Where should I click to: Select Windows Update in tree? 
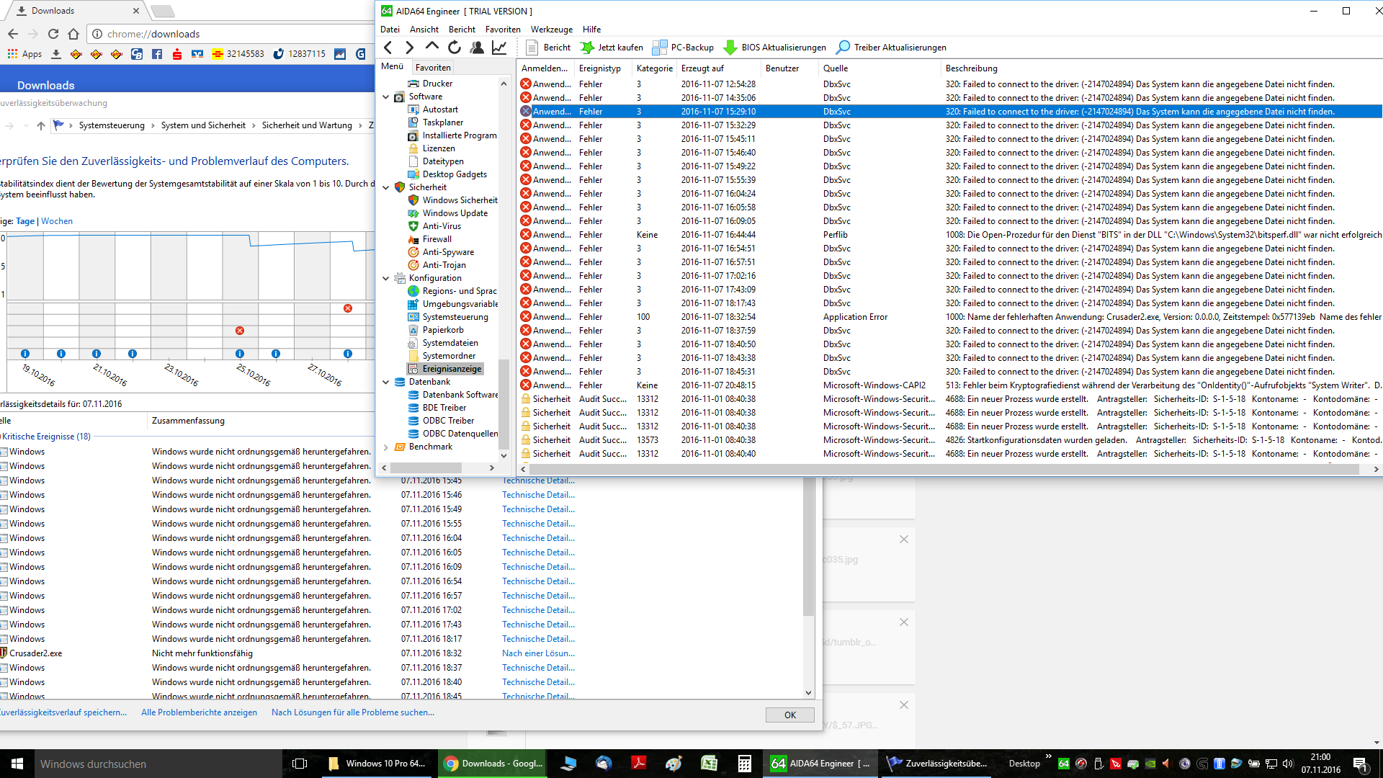[x=455, y=213]
